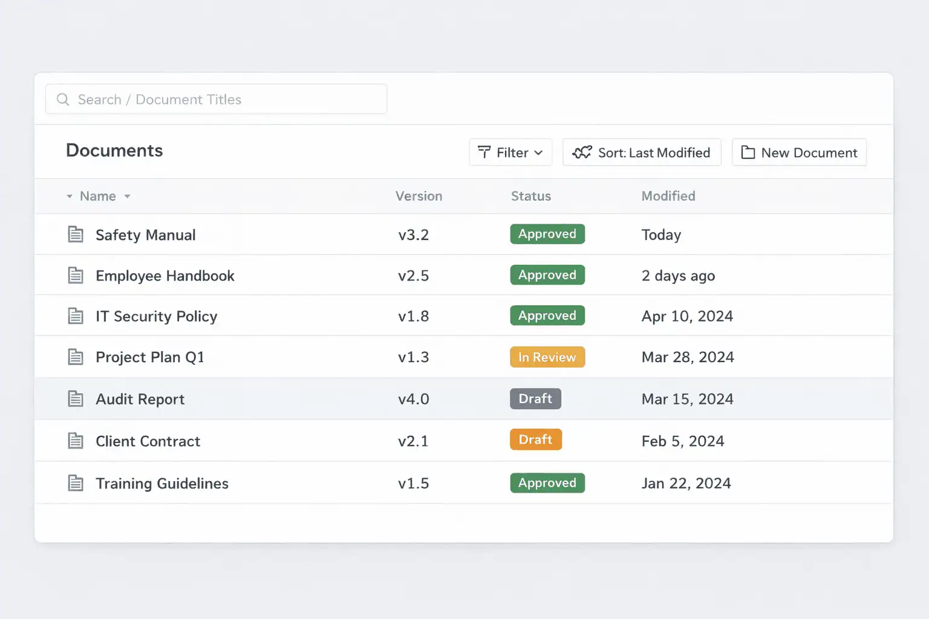Click the Training Guidelines document icon
The image size is (929, 619).
pos(76,484)
